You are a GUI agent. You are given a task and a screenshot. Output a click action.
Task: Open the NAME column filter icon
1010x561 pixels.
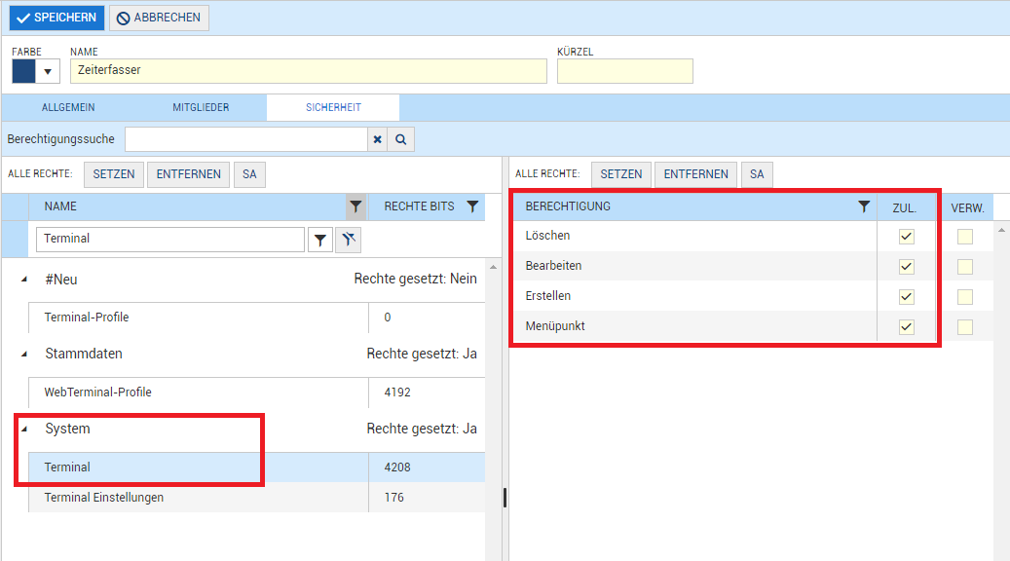click(356, 206)
